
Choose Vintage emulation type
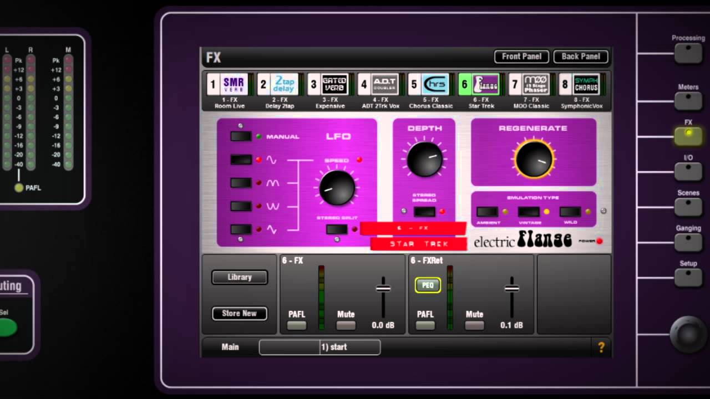[529, 212]
